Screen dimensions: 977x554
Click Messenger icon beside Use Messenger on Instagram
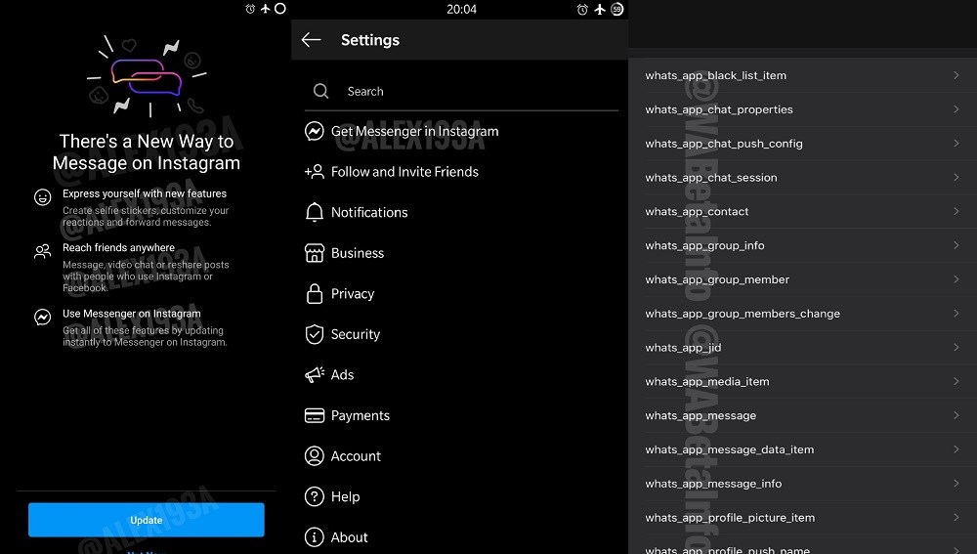(42, 317)
